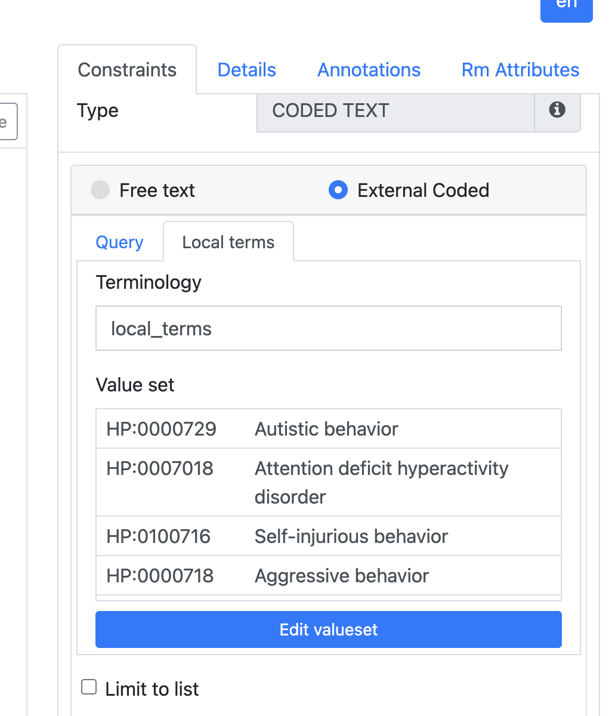Go to the Constraints tab
612x716 pixels.
coord(126,69)
